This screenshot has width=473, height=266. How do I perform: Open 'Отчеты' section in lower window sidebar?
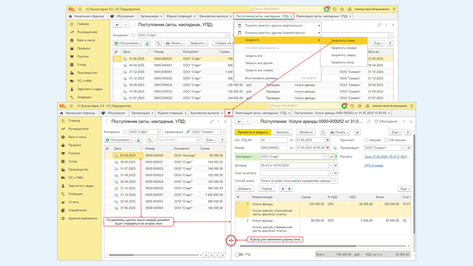pos(74,202)
